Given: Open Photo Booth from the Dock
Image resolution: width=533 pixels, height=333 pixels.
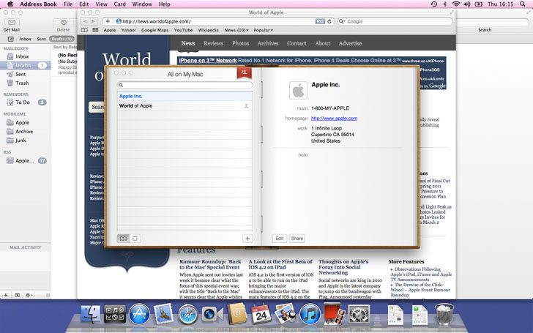Looking at the screenshot, I should click(334, 314).
